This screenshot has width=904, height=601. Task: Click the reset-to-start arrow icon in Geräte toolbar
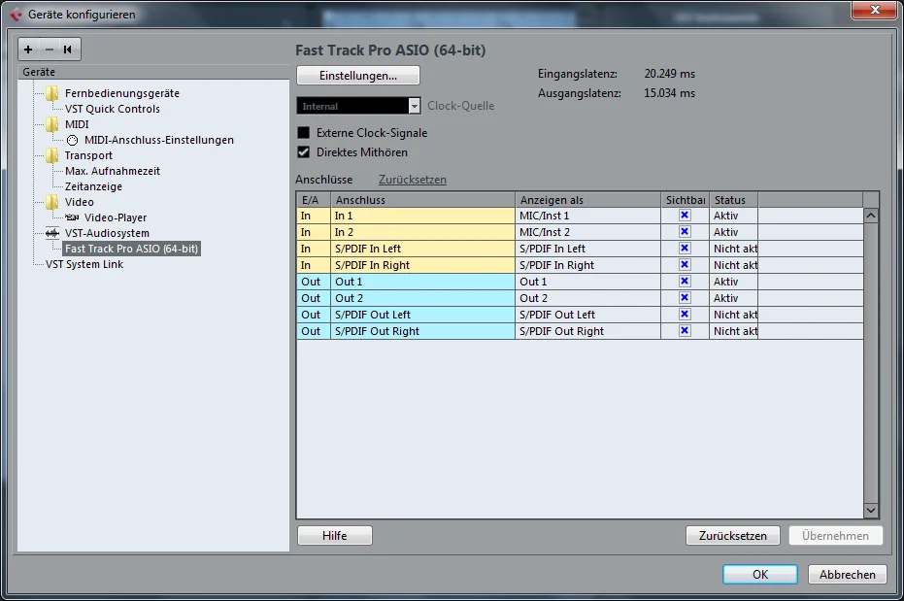pyautogui.click(x=68, y=50)
